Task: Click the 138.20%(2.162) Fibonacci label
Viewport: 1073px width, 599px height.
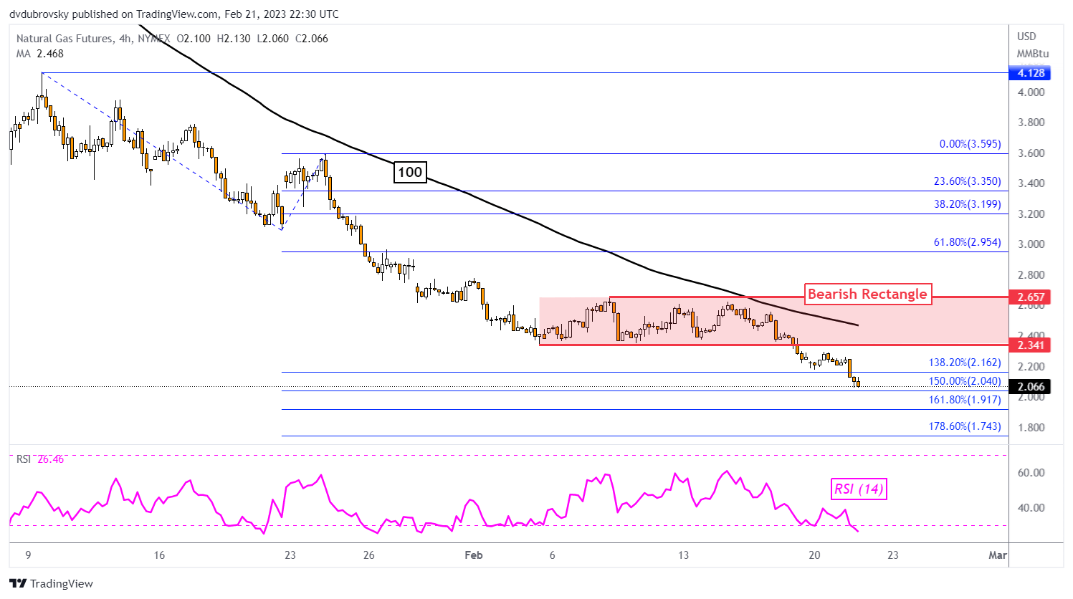Action: (965, 363)
